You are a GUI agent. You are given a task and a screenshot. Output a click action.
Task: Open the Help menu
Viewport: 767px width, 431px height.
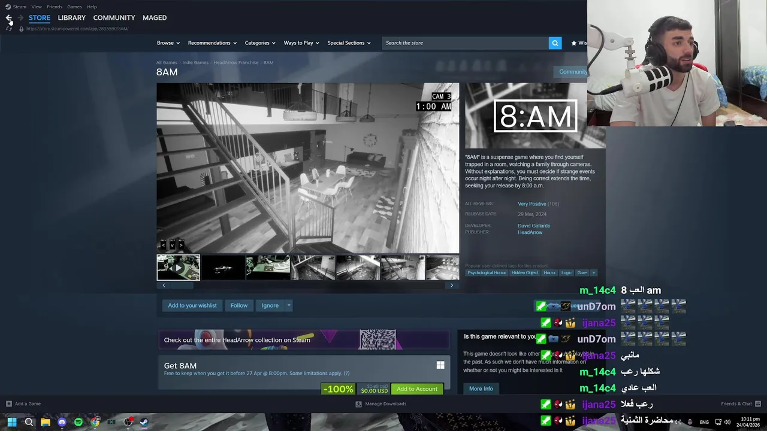(x=92, y=7)
